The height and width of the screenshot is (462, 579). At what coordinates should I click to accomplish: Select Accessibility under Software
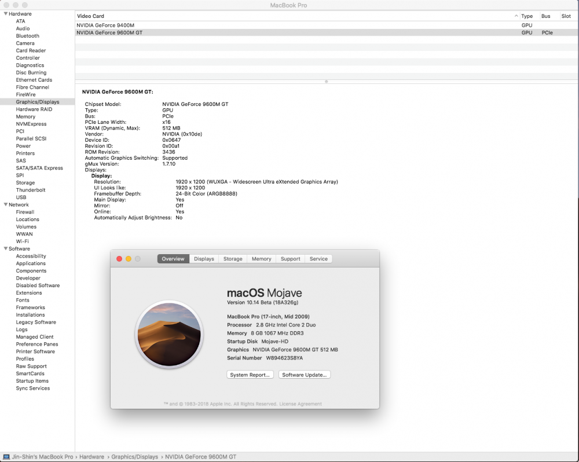[31, 256]
